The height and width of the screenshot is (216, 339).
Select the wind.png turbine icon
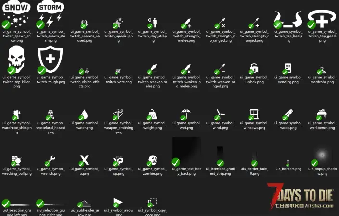tap(220, 115)
